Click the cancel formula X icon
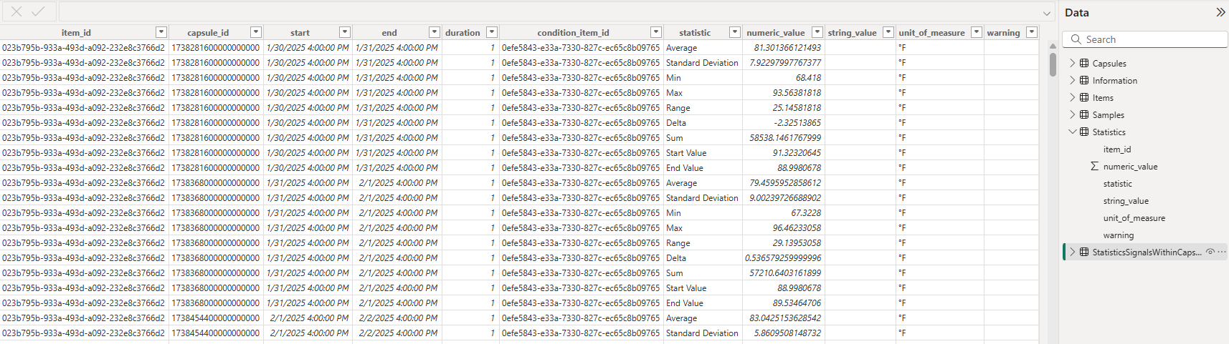Screen dimensions: 1229x344 tap(16, 12)
